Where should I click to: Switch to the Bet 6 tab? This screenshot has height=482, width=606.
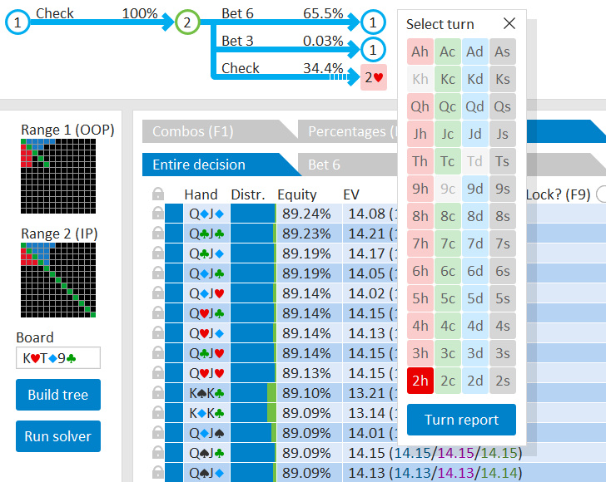(x=325, y=165)
